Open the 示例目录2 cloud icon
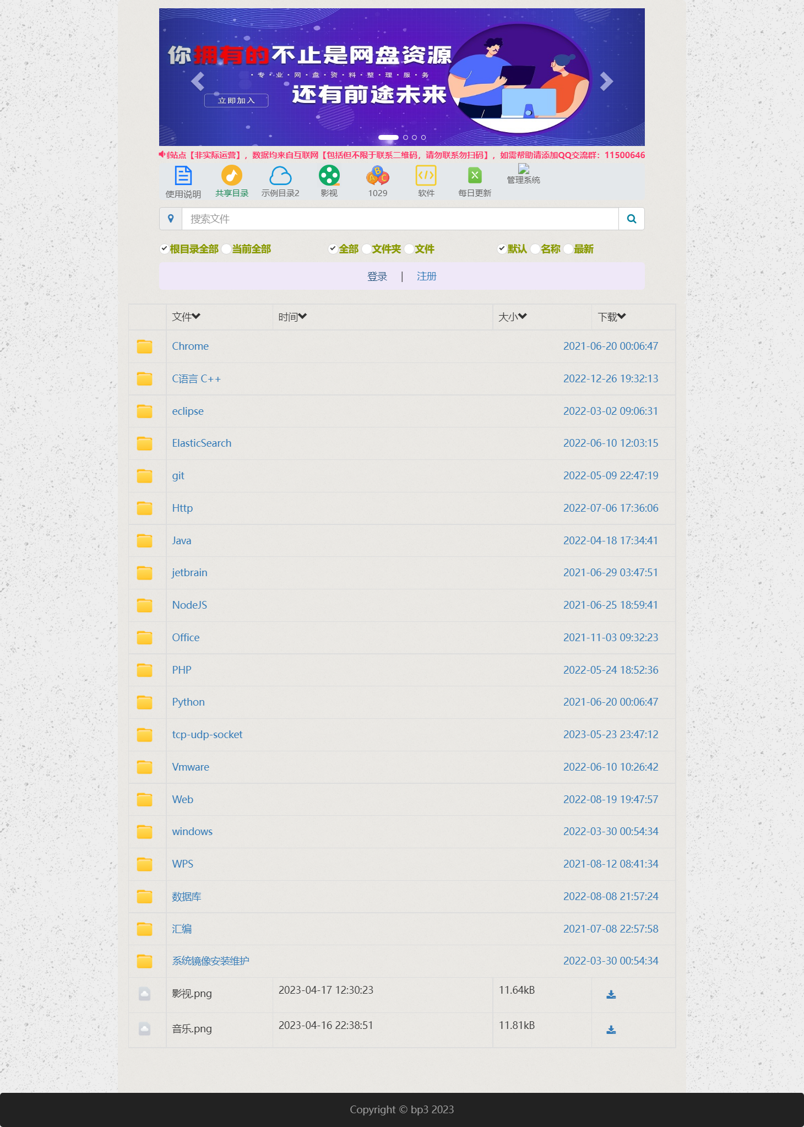This screenshot has width=804, height=1127. [280, 176]
